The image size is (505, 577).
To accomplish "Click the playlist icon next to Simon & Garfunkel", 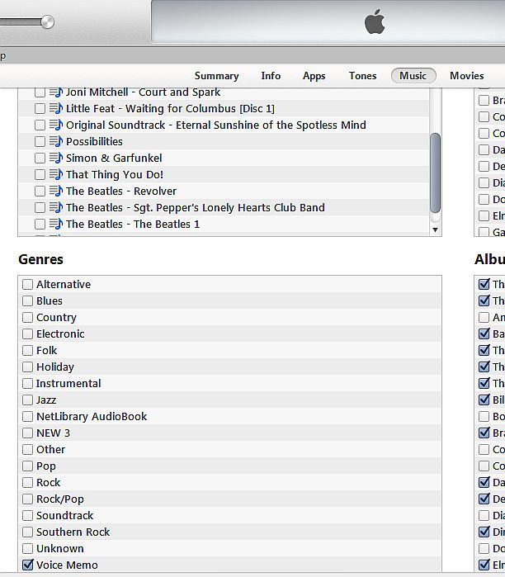I will click(56, 158).
